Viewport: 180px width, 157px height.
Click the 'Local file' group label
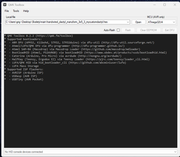coord(11,17)
